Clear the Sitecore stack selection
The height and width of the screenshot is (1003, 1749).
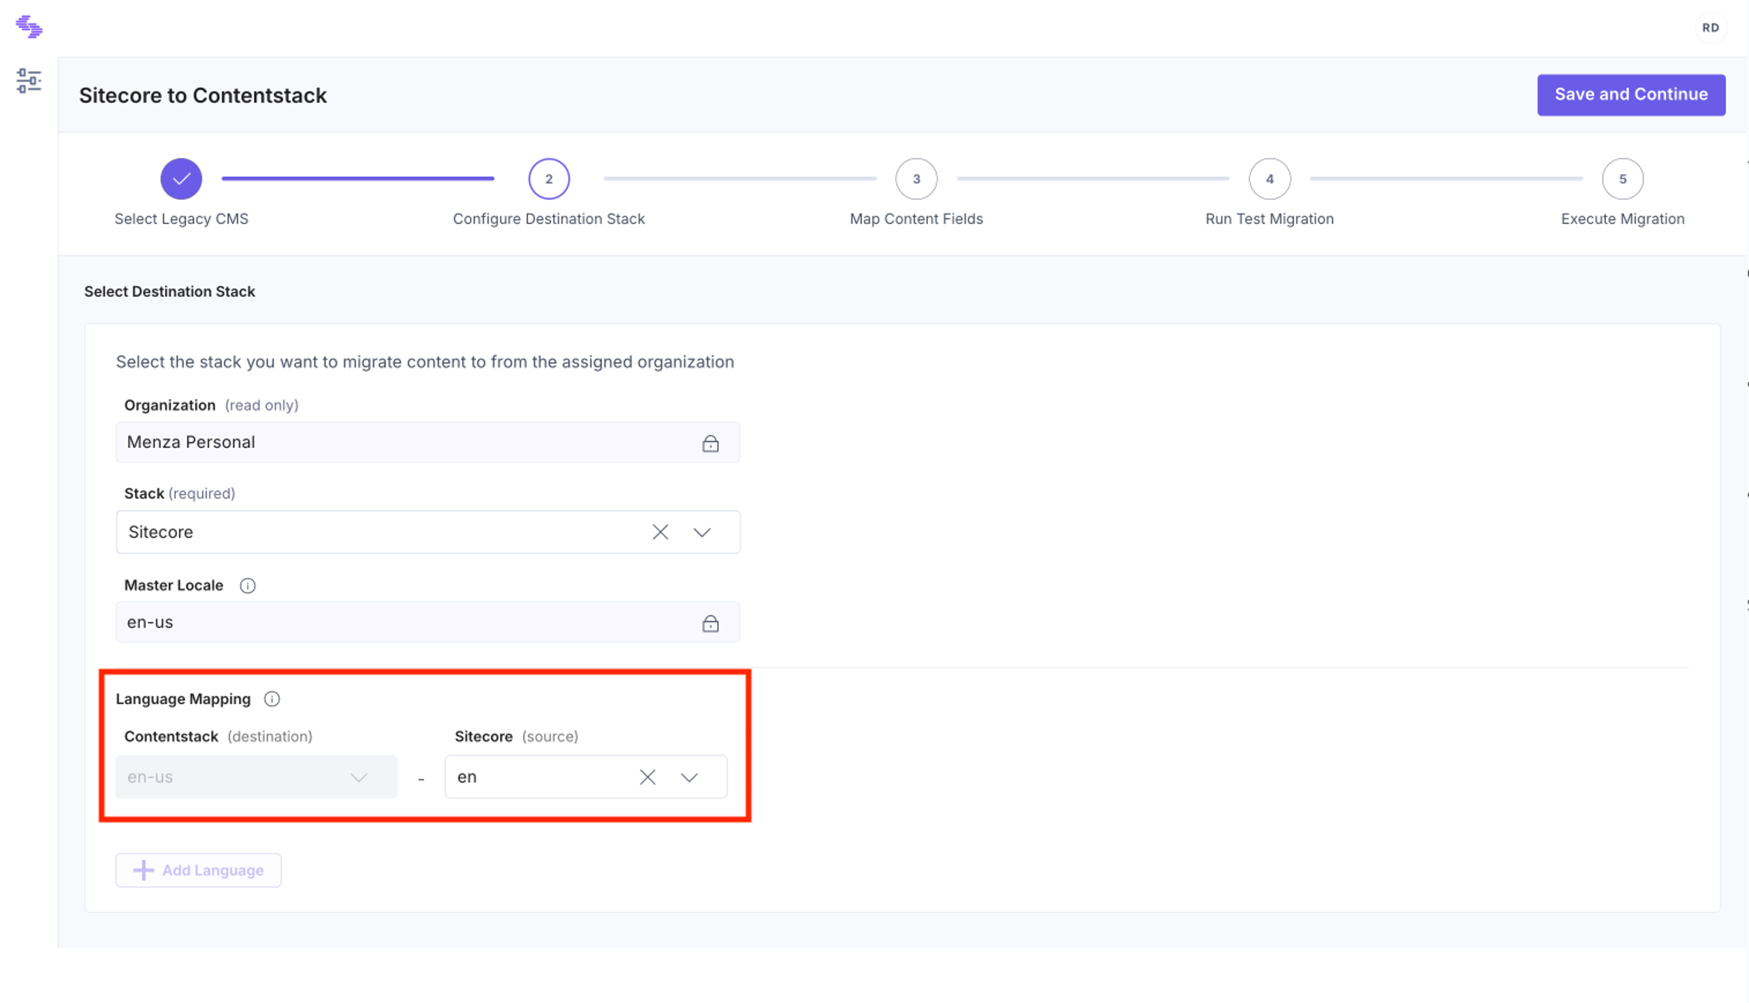[x=660, y=532]
